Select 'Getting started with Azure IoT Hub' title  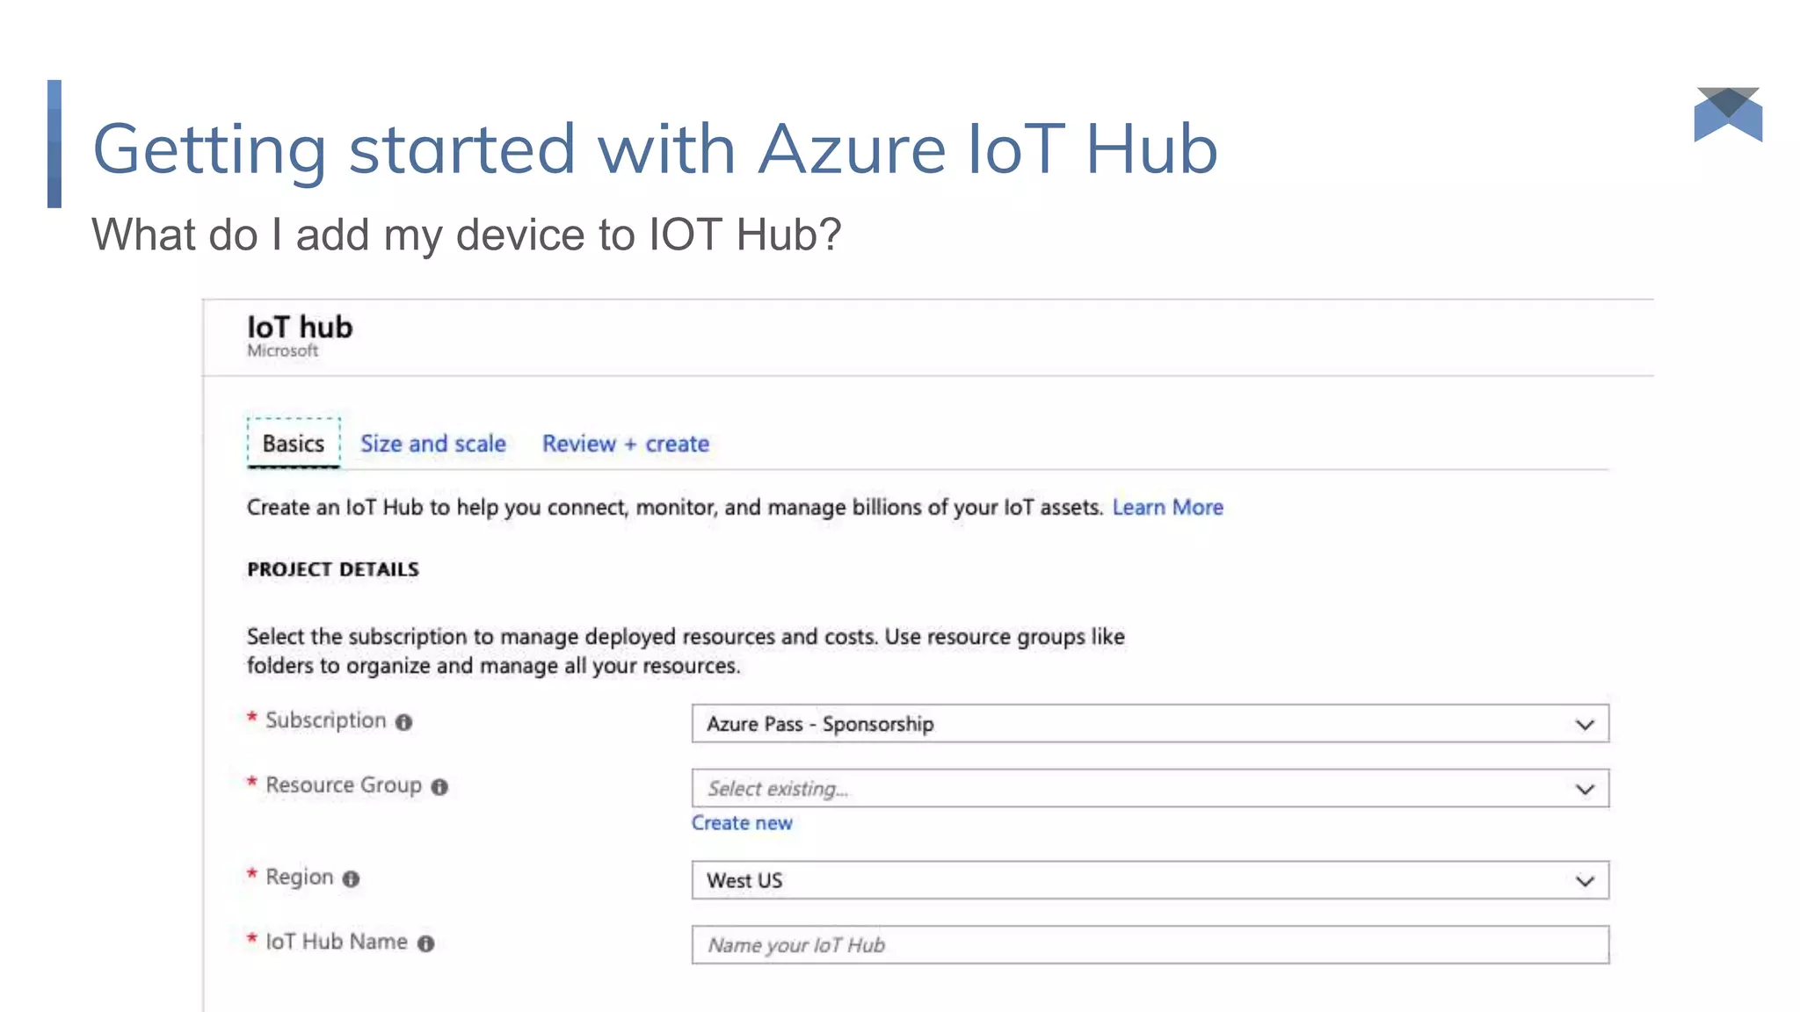pos(655,149)
